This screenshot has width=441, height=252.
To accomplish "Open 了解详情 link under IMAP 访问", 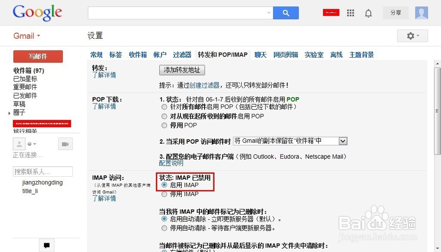I will pos(104,198).
